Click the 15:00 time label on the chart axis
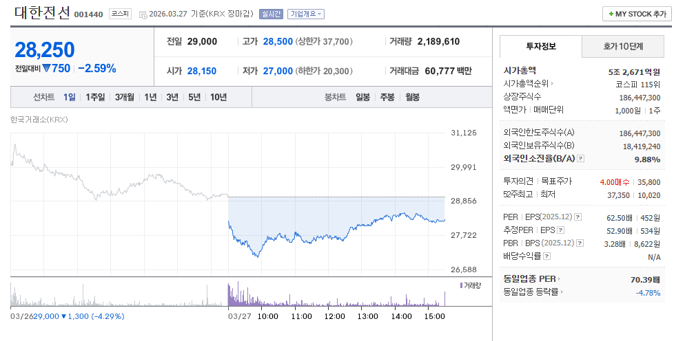 tap(435, 316)
